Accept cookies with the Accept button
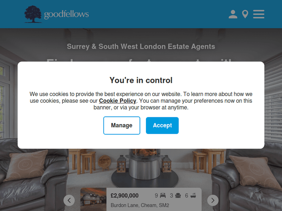Viewport: 282px width, 211px height. (x=162, y=125)
